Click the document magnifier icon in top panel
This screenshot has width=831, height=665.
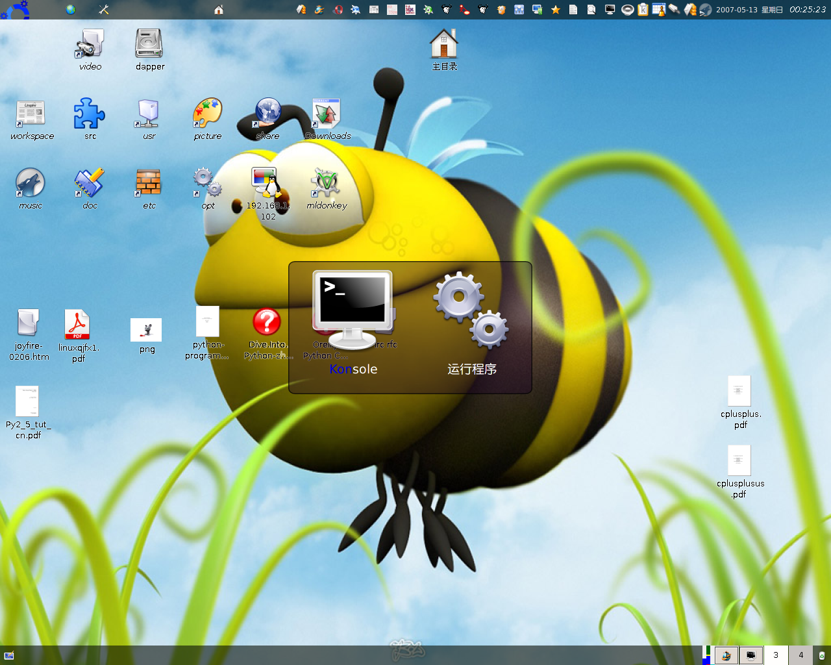tap(591, 10)
